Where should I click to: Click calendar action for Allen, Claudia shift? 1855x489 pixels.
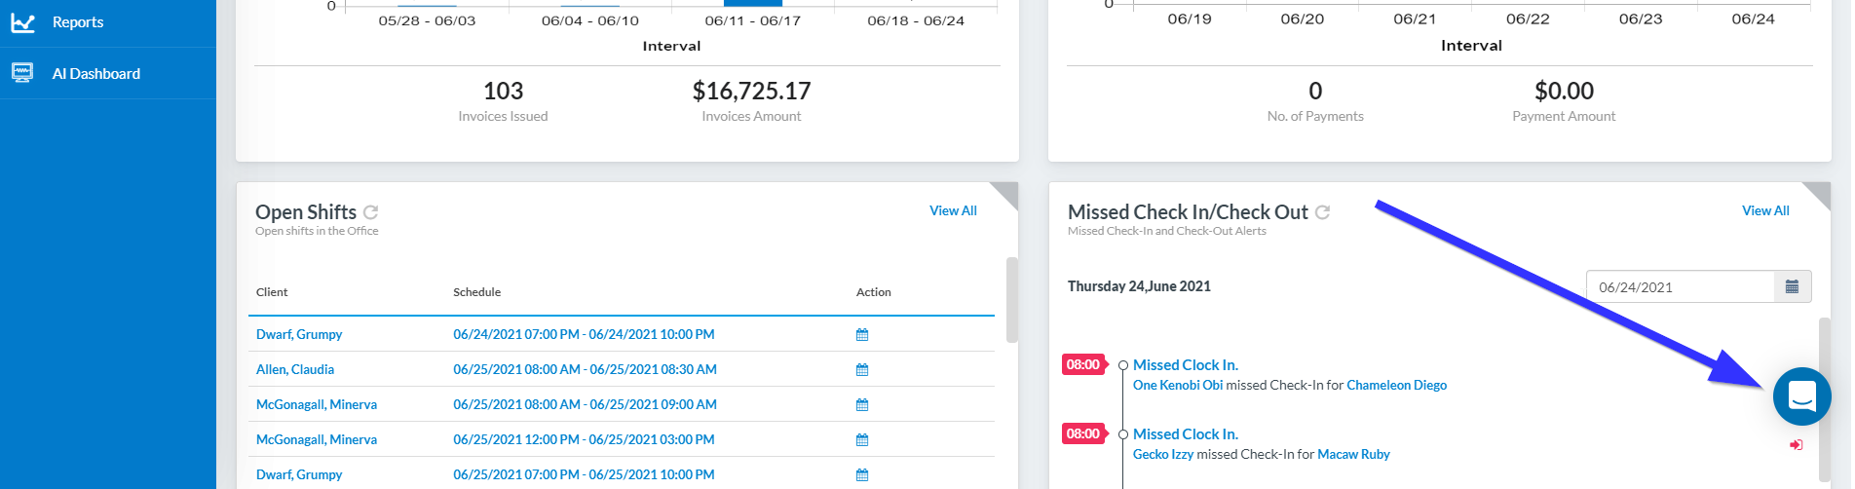862,370
